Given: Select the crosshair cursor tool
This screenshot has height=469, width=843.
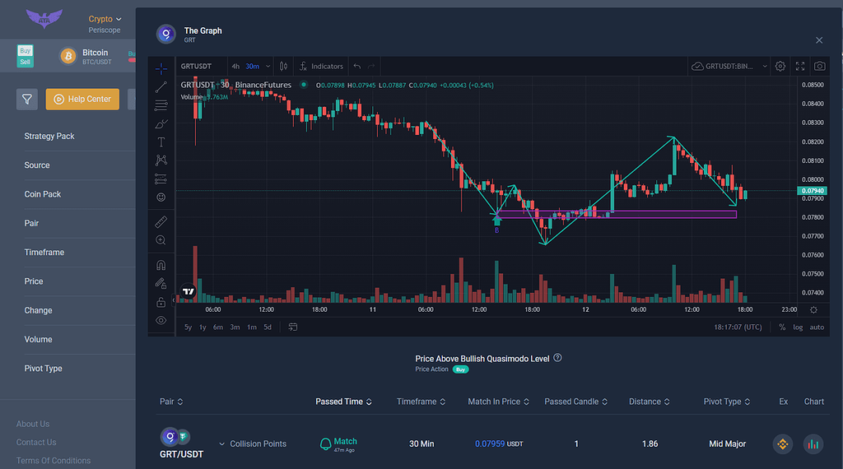Looking at the screenshot, I should pyautogui.click(x=161, y=69).
